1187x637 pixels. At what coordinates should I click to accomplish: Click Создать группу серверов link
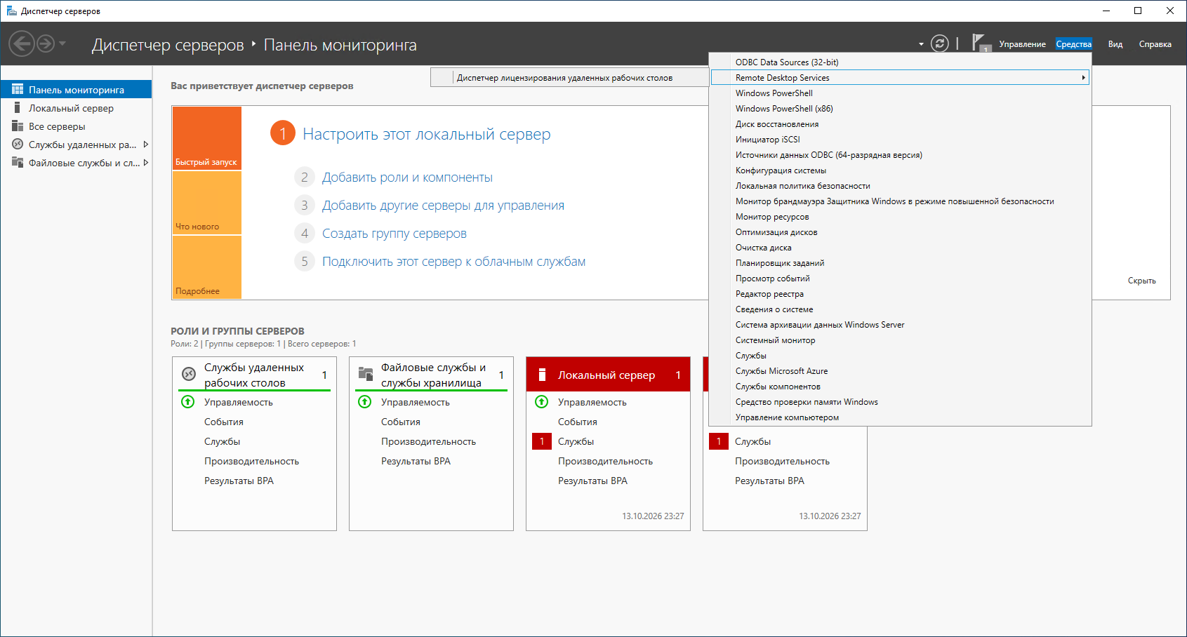(394, 234)
